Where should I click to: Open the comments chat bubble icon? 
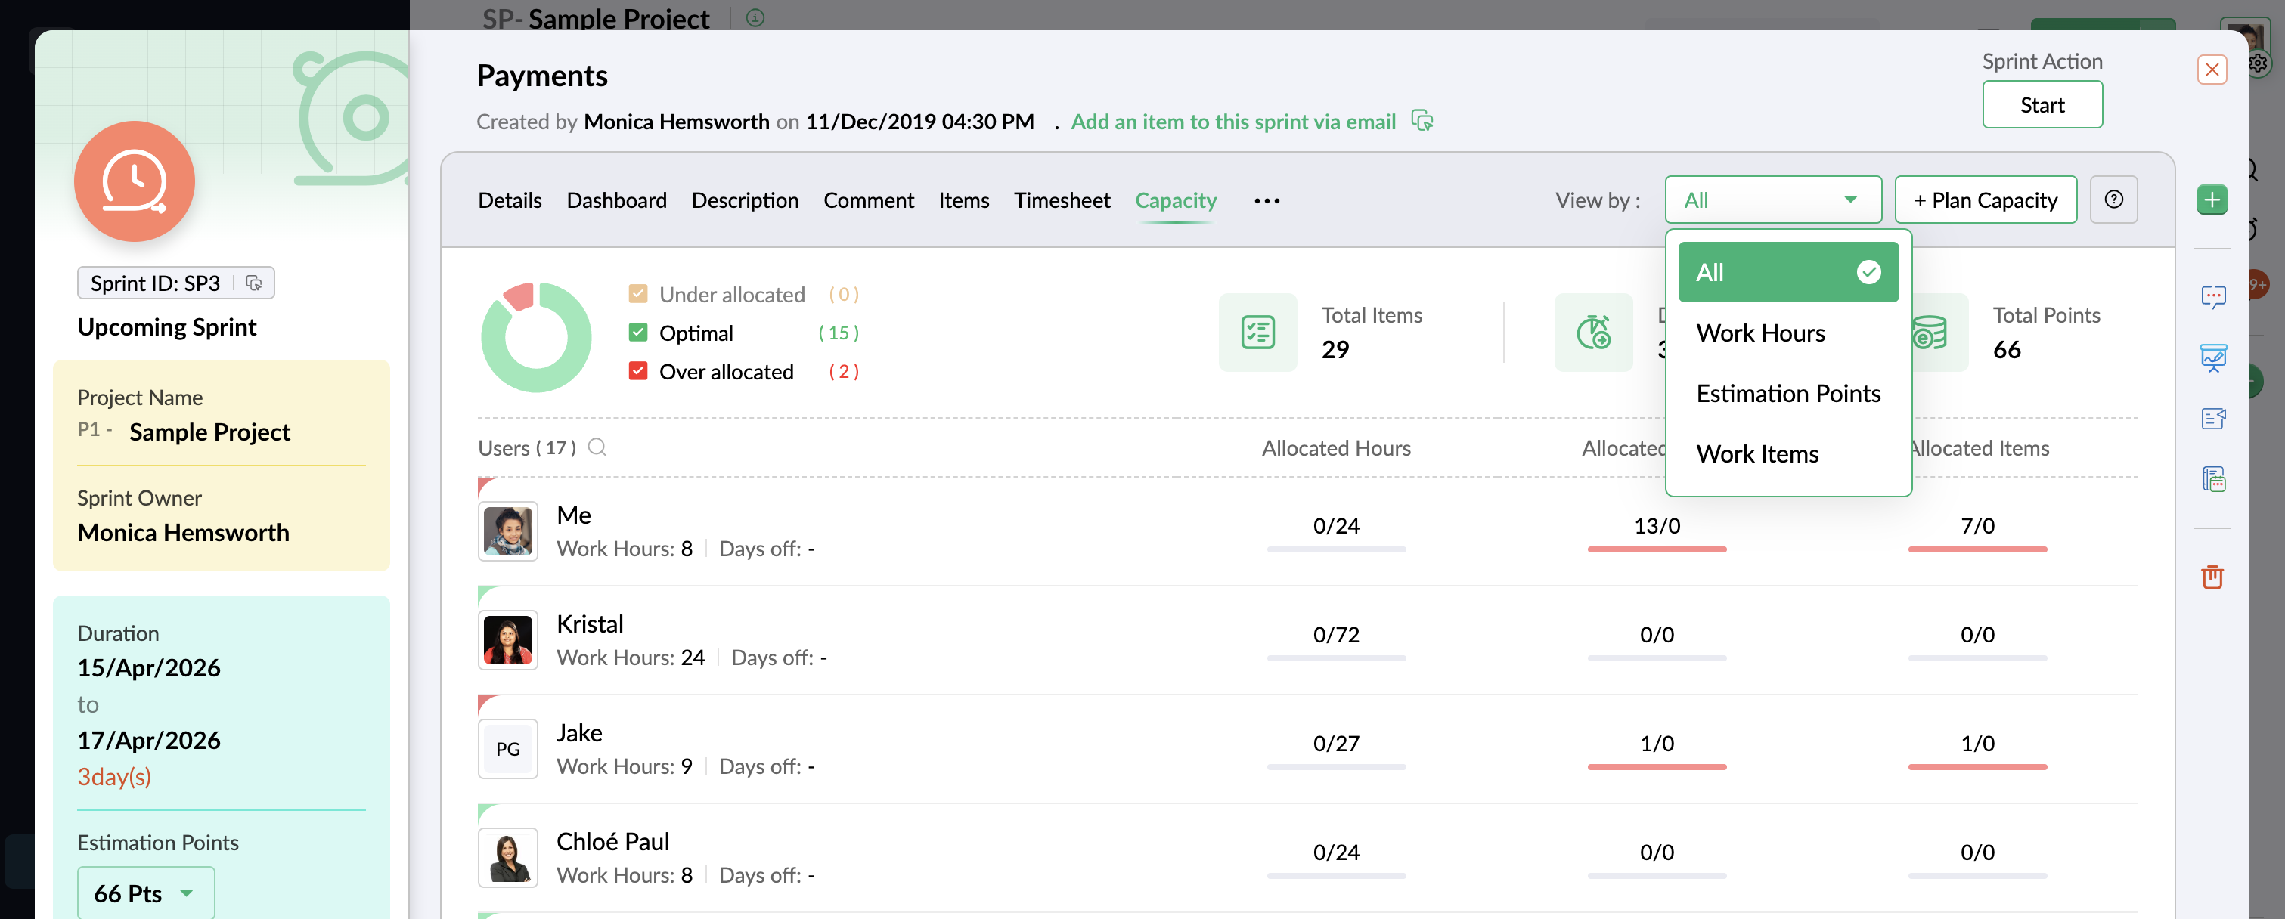pos(2212,296)
